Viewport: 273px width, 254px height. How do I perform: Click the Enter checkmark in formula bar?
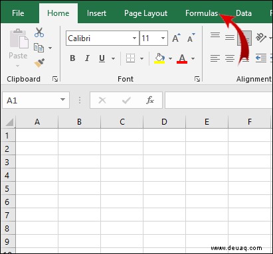tap(126, 101)
